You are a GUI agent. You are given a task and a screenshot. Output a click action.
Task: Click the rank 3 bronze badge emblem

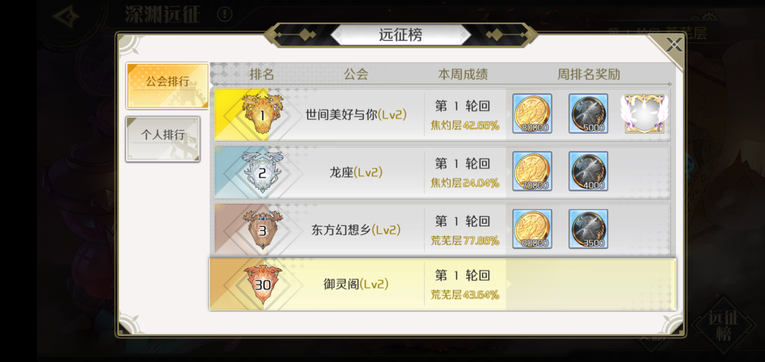pos(262,230)
